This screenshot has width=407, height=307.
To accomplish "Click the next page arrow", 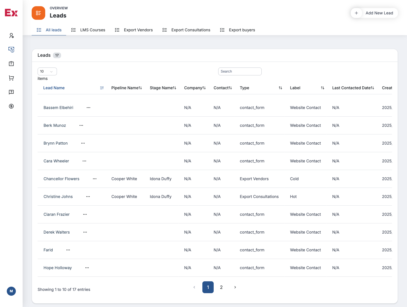I will tap(235, 287).
